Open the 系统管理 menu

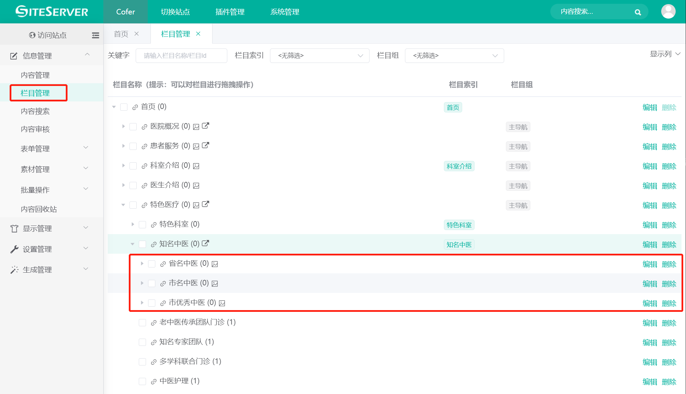285,12
